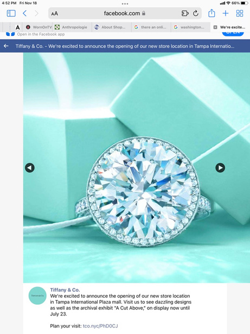This screenshot has height=334, width=250.
Task: Switch to the Anthropologie tab
Action: [x=71, y=27]
